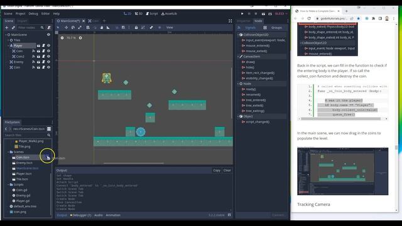Expand bottom panel icon near version text

point(229,215)
